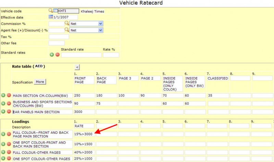274x162 pixels.
Task: Open the vehicle code lookup magnifier
Action: point(51,11)
